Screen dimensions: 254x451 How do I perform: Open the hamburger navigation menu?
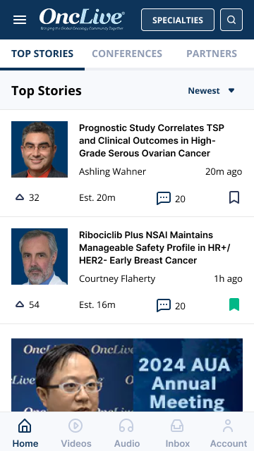click(x=20, y=20)
